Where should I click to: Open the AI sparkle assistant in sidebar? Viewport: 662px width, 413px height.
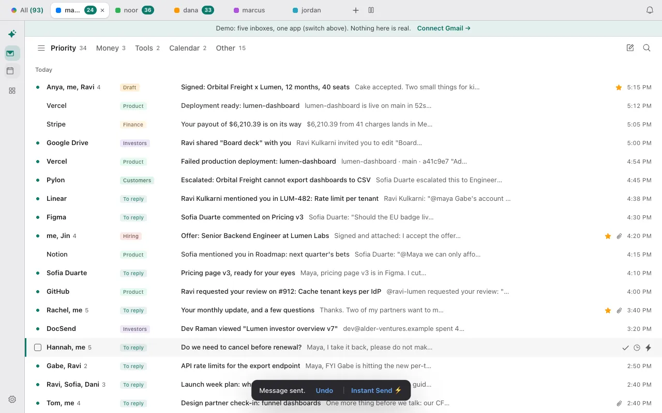pyautogui.click(x=12, y=34)
